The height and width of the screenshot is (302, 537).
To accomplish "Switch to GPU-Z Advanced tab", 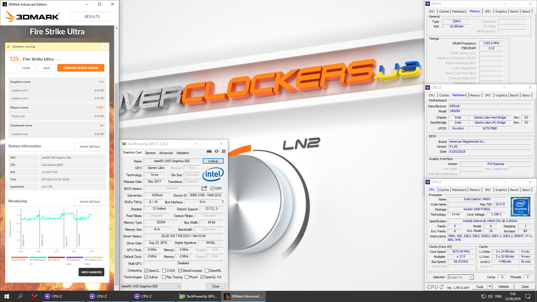I will (x=166, y=153).
